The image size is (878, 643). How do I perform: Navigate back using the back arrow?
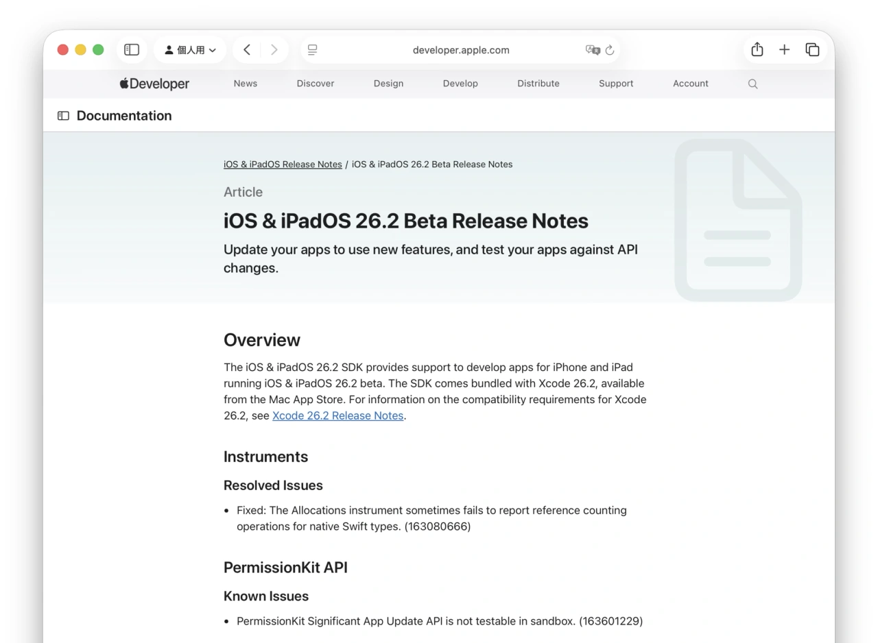[246, 49]
